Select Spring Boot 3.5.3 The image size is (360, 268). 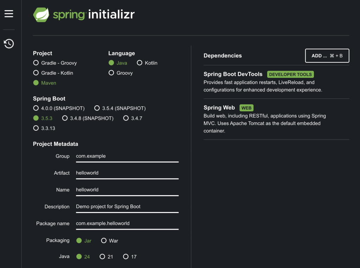(x=43, y=118)
